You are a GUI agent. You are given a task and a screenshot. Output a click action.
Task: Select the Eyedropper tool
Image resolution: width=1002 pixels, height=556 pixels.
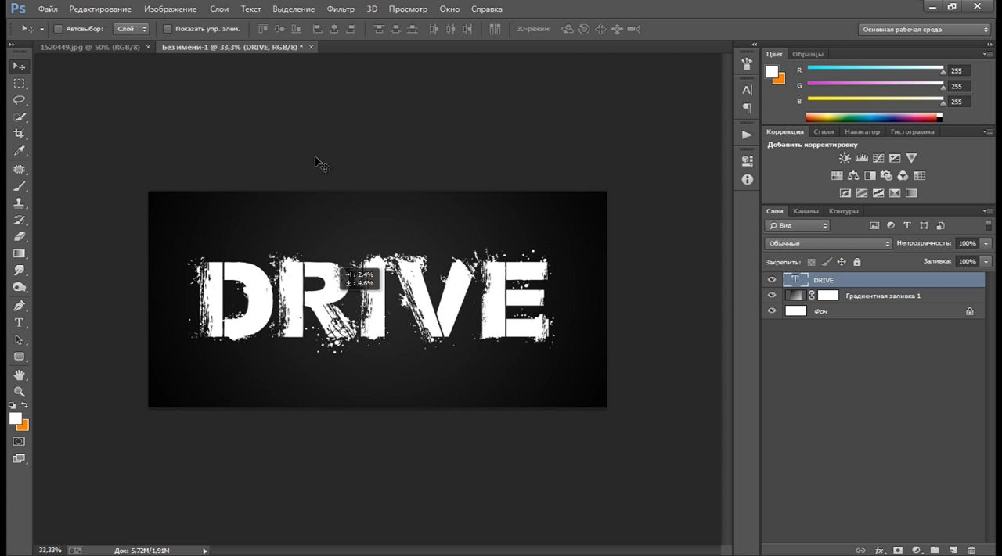click(x=19, y=151)
